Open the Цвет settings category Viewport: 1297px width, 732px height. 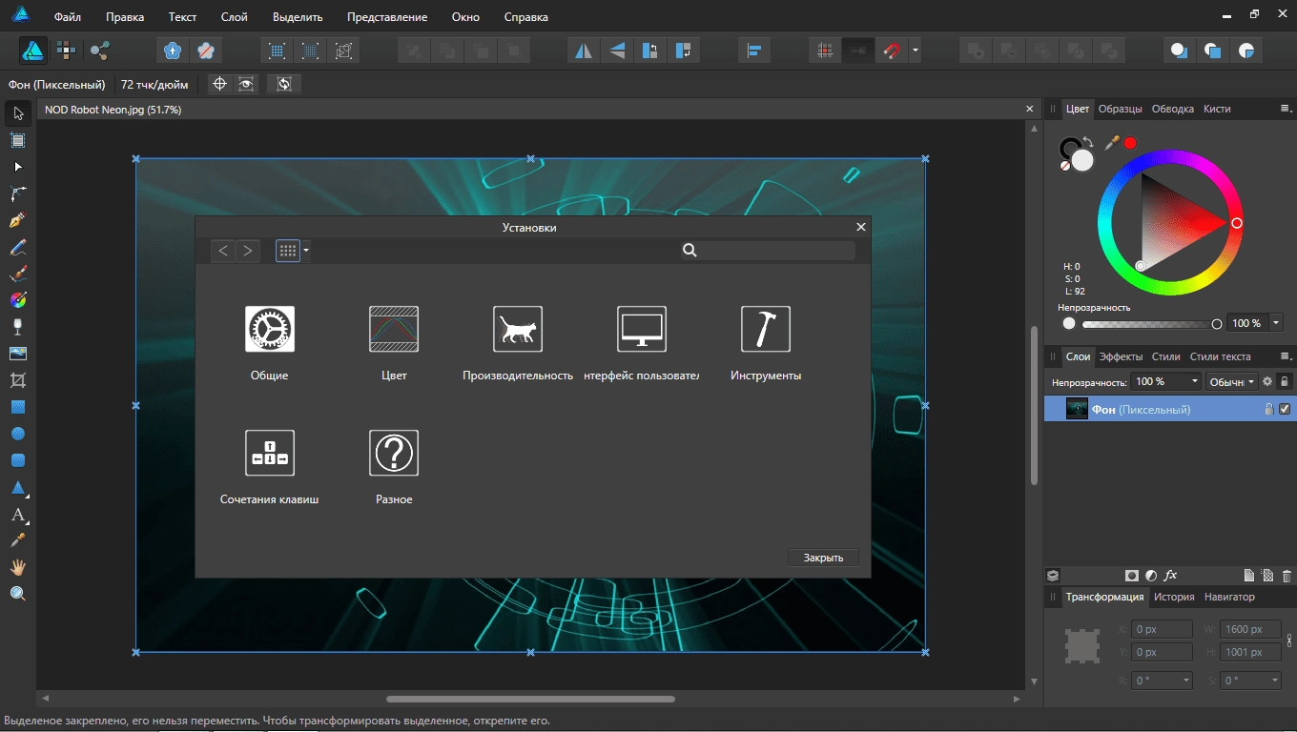tap(394, 330)
